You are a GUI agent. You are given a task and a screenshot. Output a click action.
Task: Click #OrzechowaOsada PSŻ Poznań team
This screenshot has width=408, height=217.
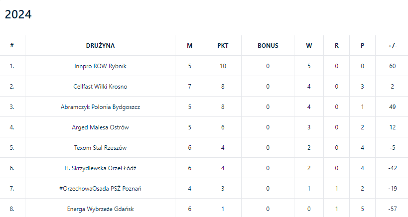[100, 189]
